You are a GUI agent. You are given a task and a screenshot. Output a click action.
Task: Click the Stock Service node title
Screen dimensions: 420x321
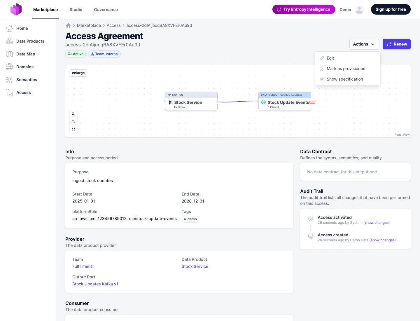coord(188,102)
